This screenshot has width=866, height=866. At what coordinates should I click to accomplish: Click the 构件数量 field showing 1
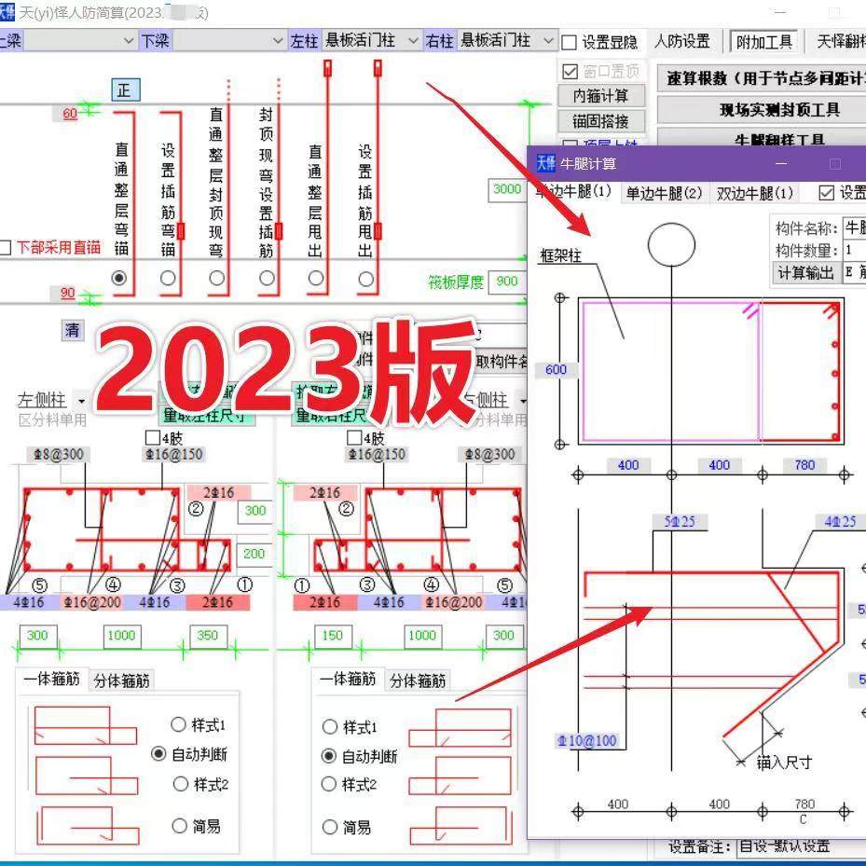(855, 250)
